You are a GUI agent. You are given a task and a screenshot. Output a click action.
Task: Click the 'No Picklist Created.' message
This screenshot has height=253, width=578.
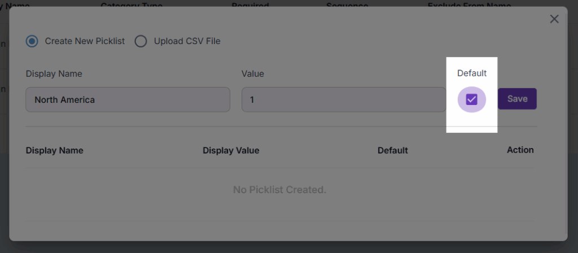click(279, 190)
